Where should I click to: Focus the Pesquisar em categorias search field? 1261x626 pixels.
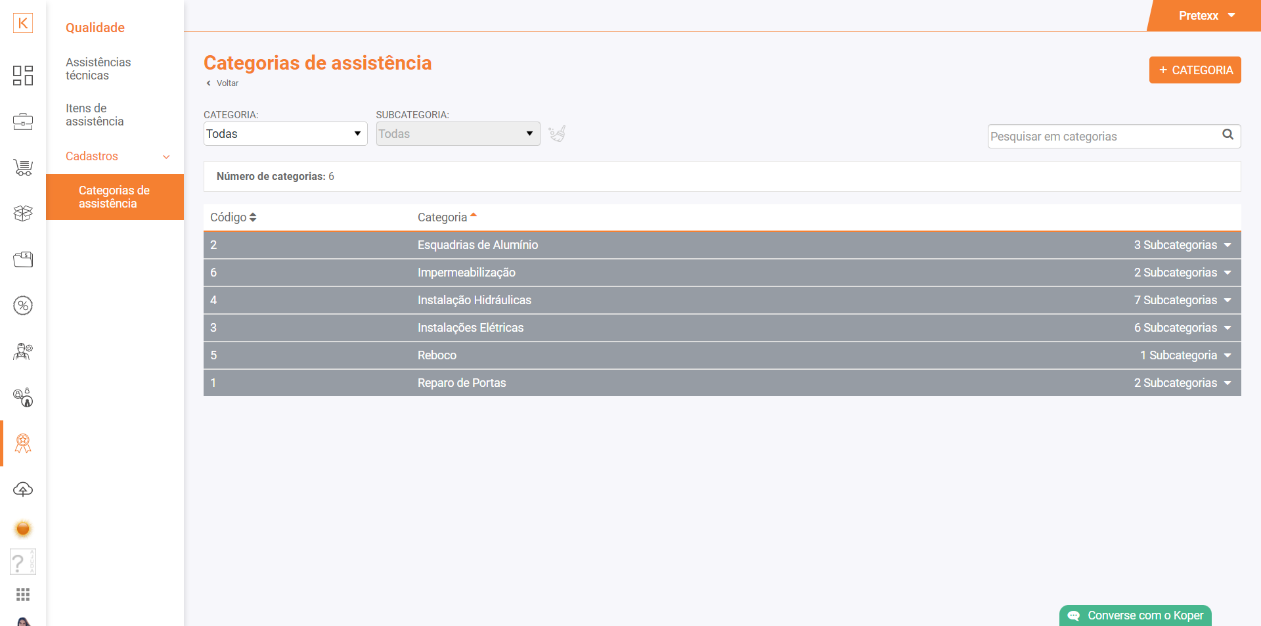(x=1103, y=137)
